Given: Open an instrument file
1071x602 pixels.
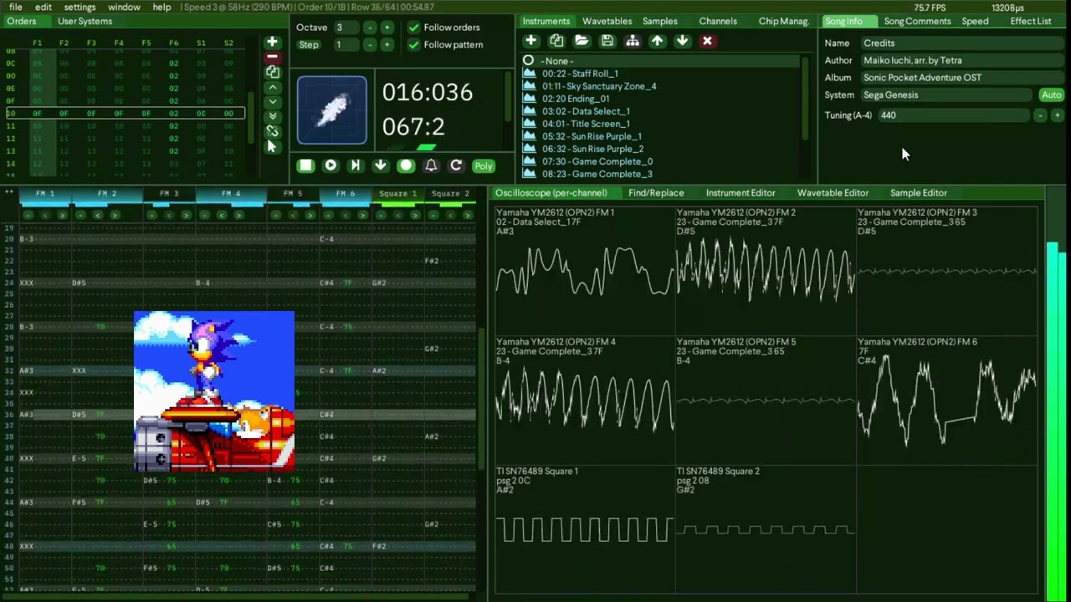Looking at the screenshot, I should (x=582, y=40).
